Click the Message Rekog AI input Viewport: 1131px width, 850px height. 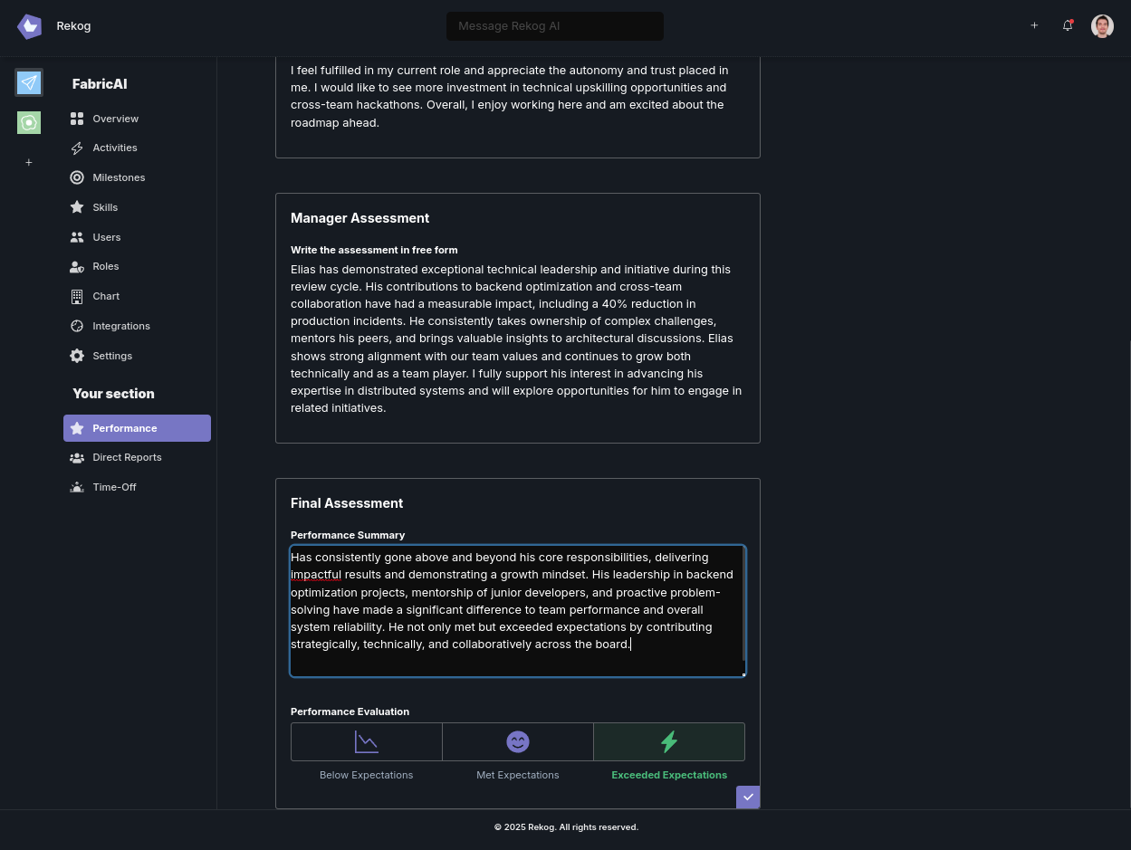(x=554, y=25)
